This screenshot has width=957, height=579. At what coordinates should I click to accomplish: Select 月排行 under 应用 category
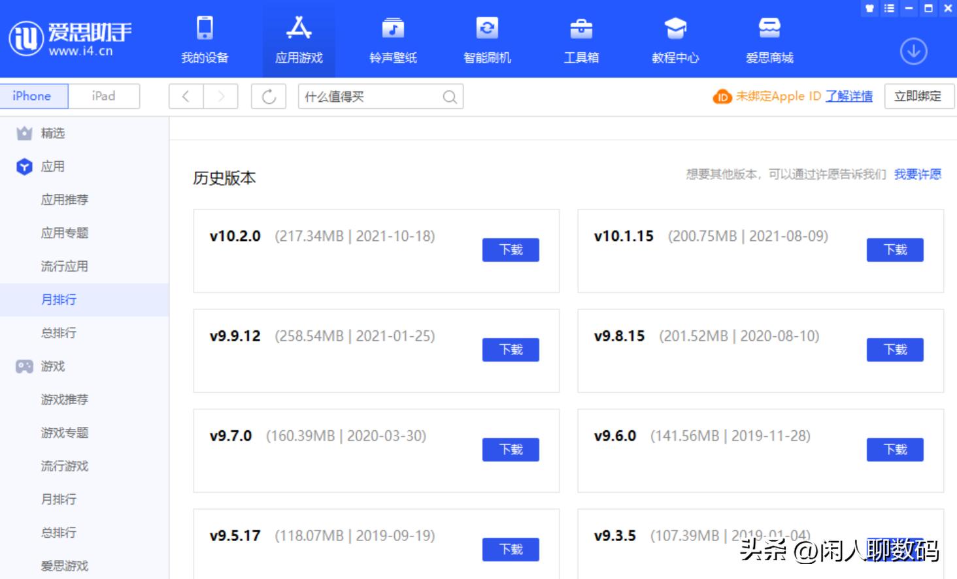point(58,299)
